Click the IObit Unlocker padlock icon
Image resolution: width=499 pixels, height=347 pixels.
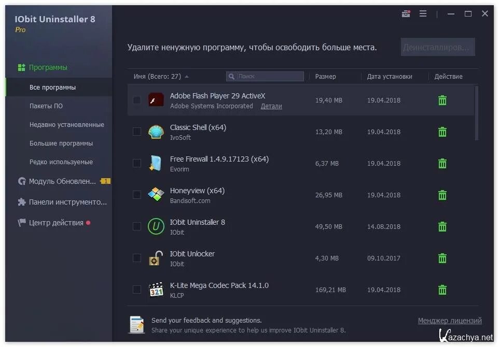tap(156, 258)
